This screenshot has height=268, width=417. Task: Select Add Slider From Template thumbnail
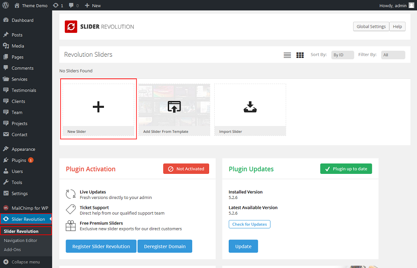pyautogui.click(x=174, y=107)
